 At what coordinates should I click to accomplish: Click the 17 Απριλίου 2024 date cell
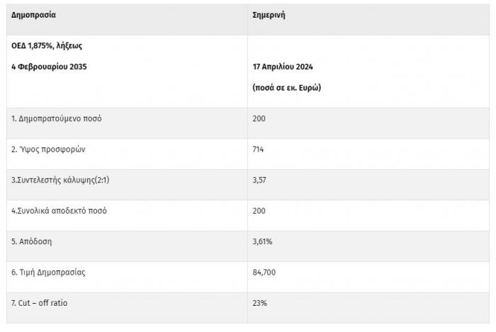[x=283, y=67]
